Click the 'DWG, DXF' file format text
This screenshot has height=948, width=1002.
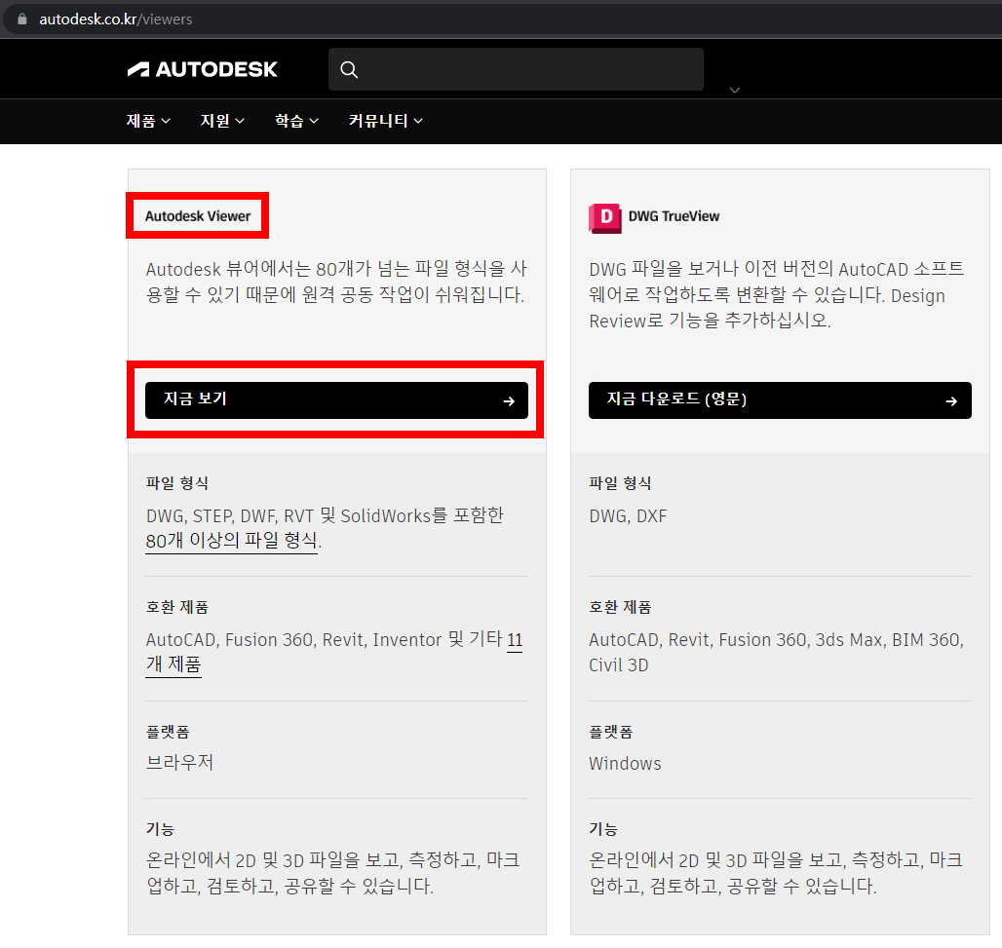[x=628, y=516]
